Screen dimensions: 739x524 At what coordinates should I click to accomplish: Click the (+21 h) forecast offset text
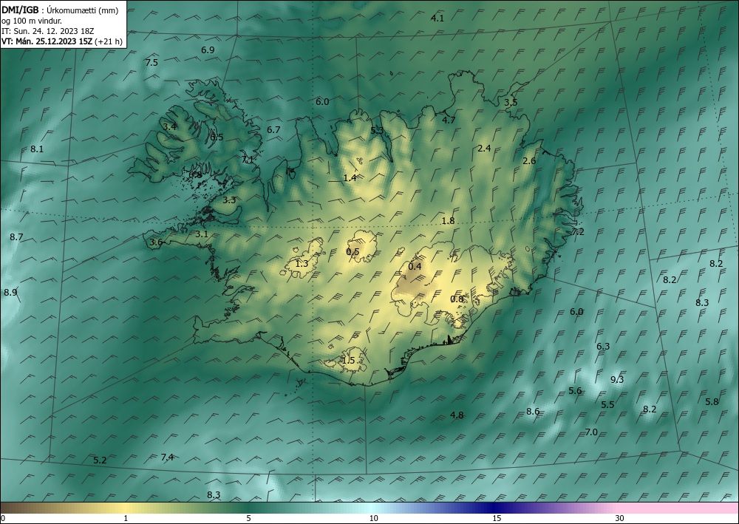pyautogui.click(x=109, y=41)
